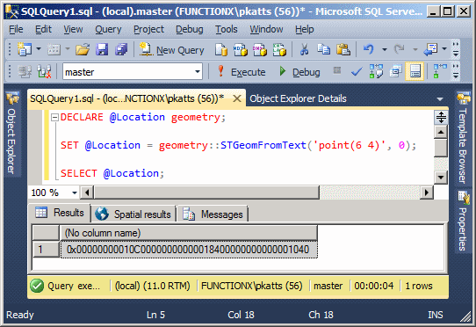476x327 pixels.
Task: Select row header 1 in results grid
Action: (46, 250)
